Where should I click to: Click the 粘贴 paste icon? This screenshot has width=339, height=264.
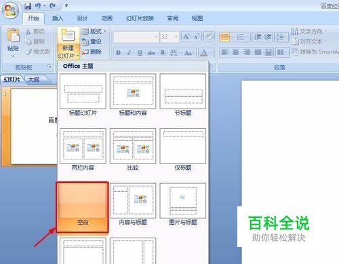13,35
